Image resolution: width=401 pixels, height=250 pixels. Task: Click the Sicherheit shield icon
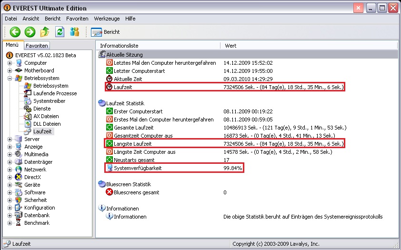19,200
